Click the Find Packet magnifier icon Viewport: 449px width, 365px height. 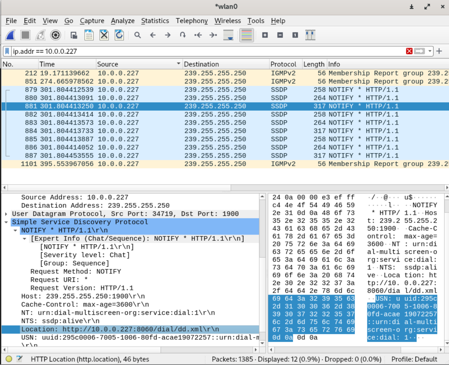click(x=137, y=35)
